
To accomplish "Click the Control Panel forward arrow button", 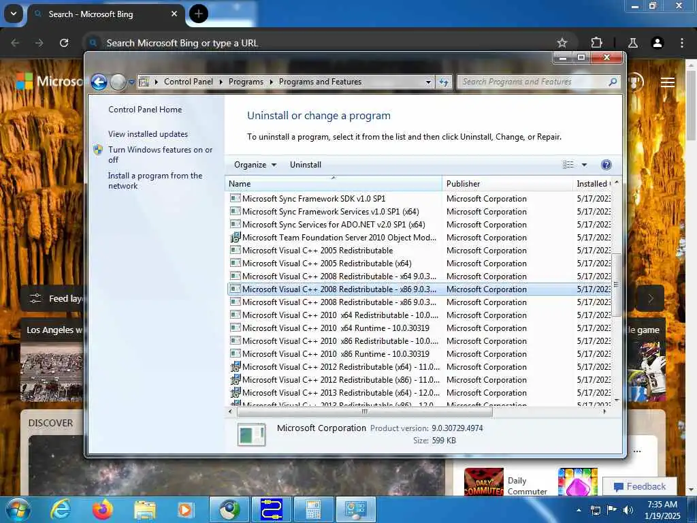I will (x=118, y=82).
